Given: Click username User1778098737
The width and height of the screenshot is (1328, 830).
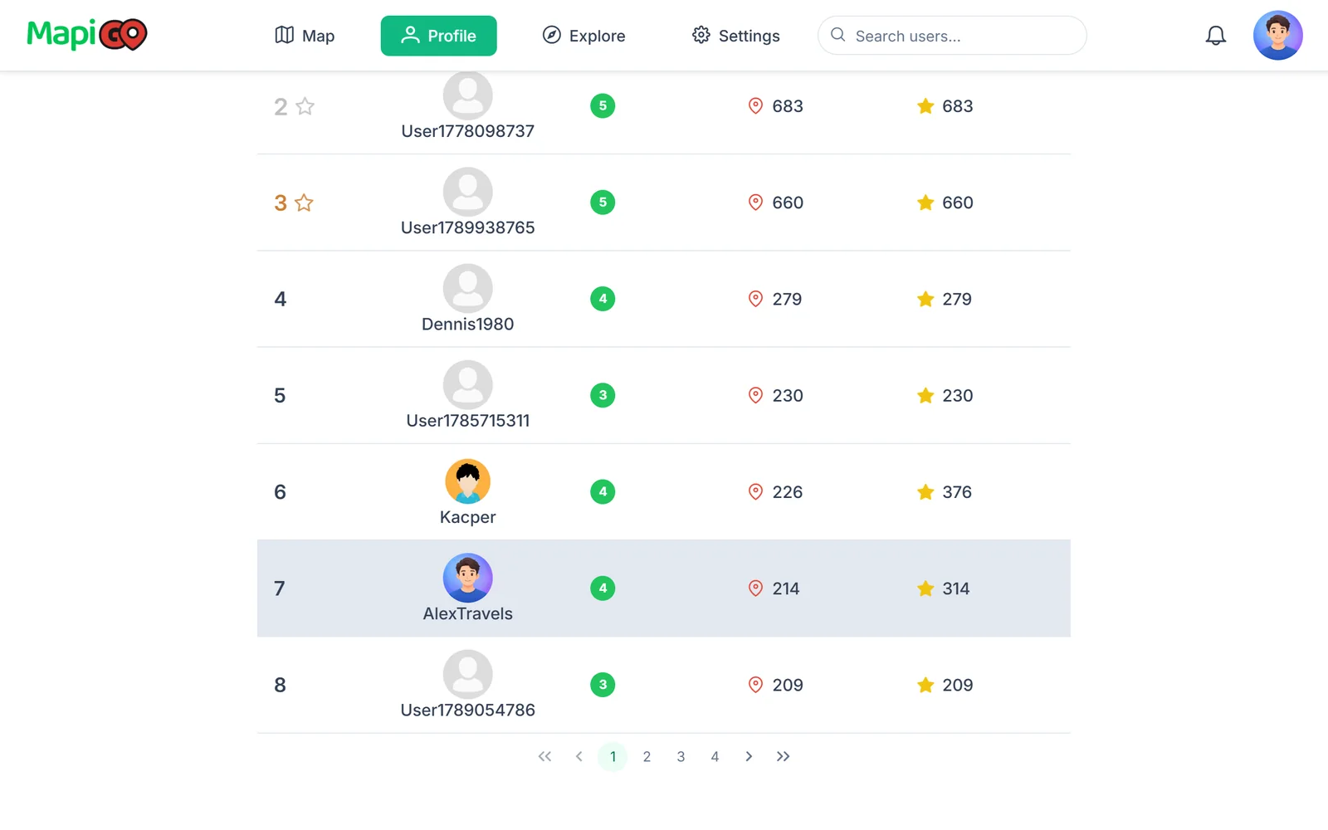Looking at the screenshot, I should coord(468,131).
